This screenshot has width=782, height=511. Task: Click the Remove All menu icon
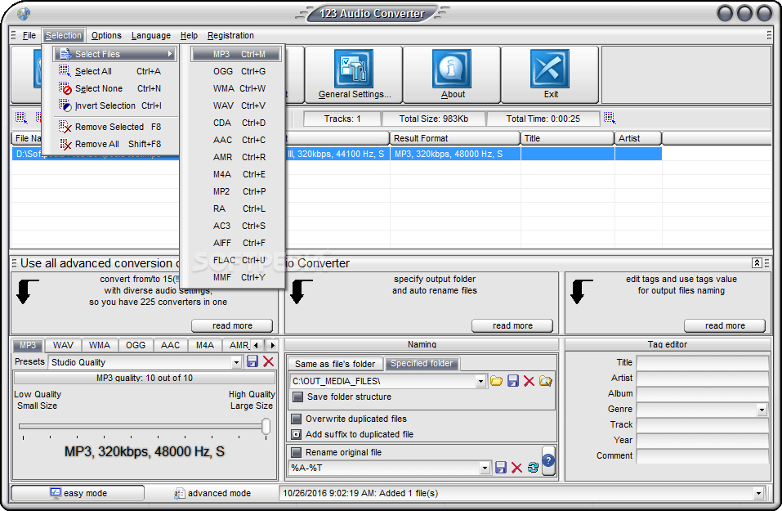[x=65, y=144]
